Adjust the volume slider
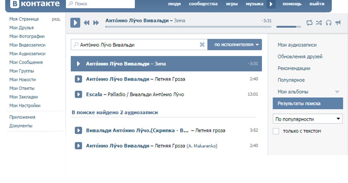 289,27
